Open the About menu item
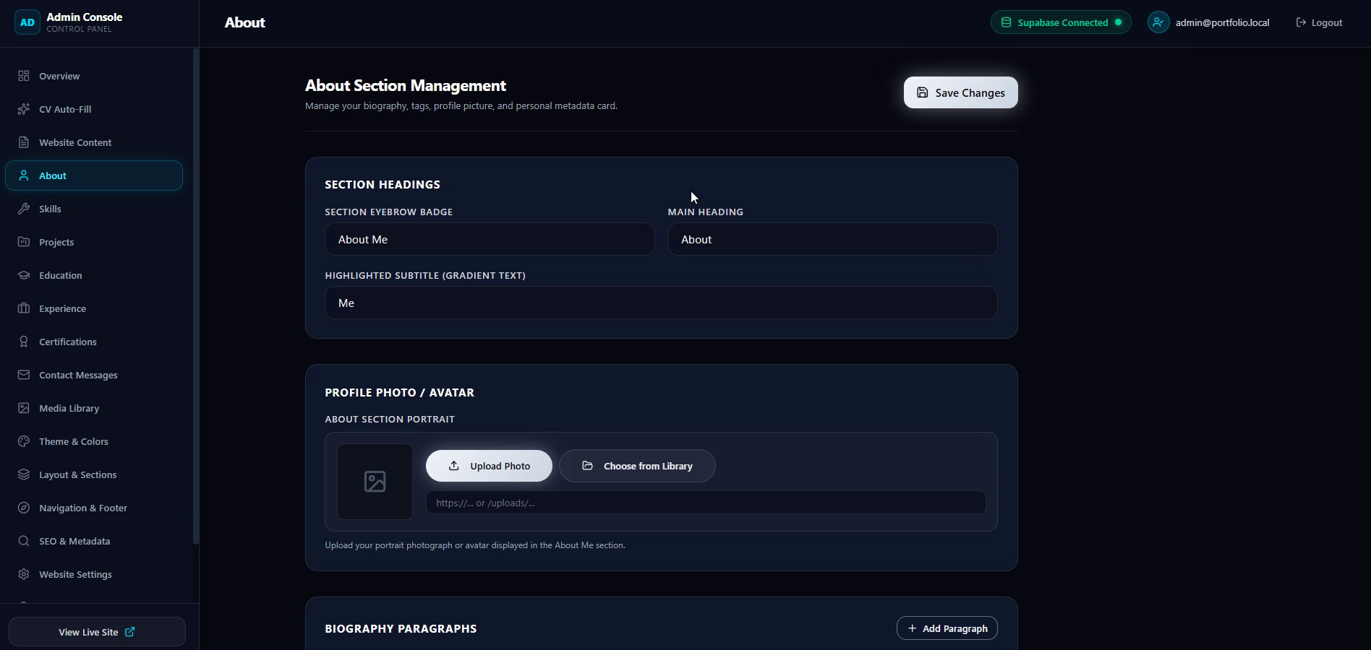Image resolution: width=1371 pixels, height=650 pixels. (94, 175)
